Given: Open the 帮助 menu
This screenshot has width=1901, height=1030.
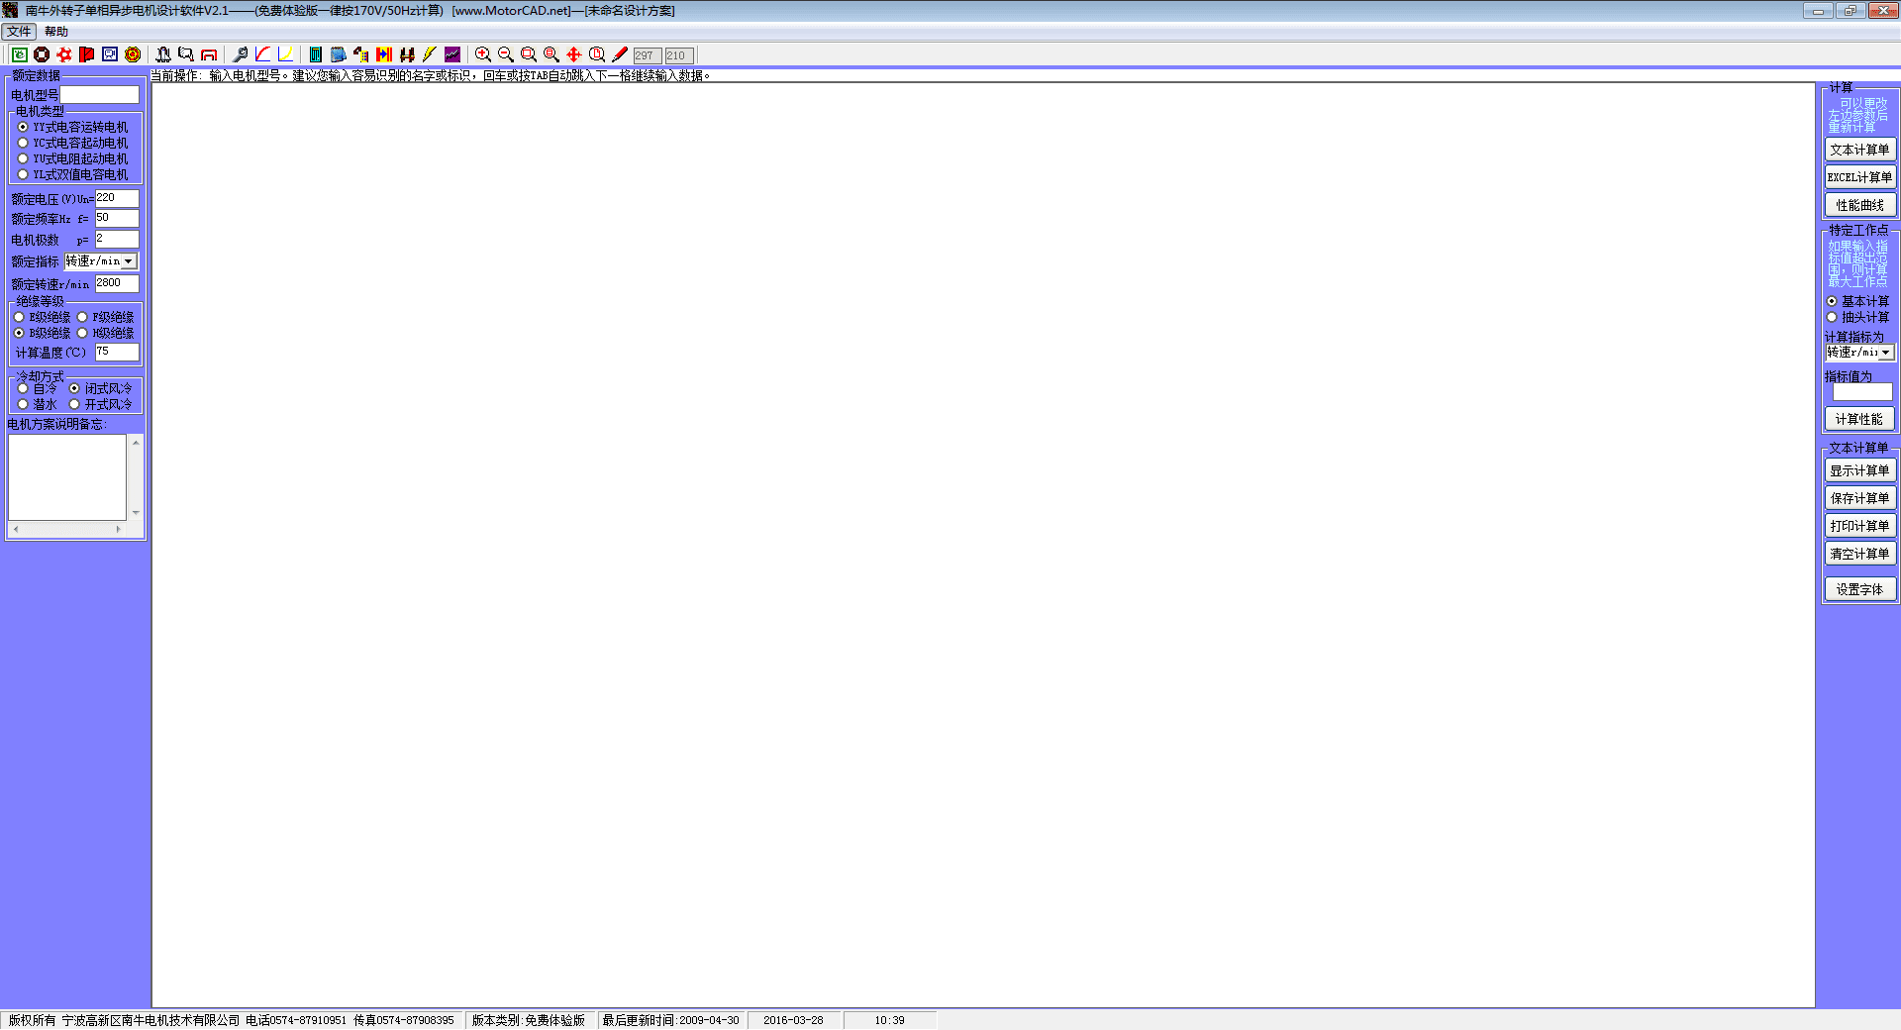Looking at the screenshot, I should click(x=56, y=32).
